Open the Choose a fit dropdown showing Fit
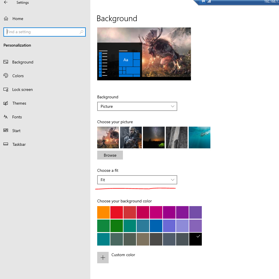 (137, 180)
